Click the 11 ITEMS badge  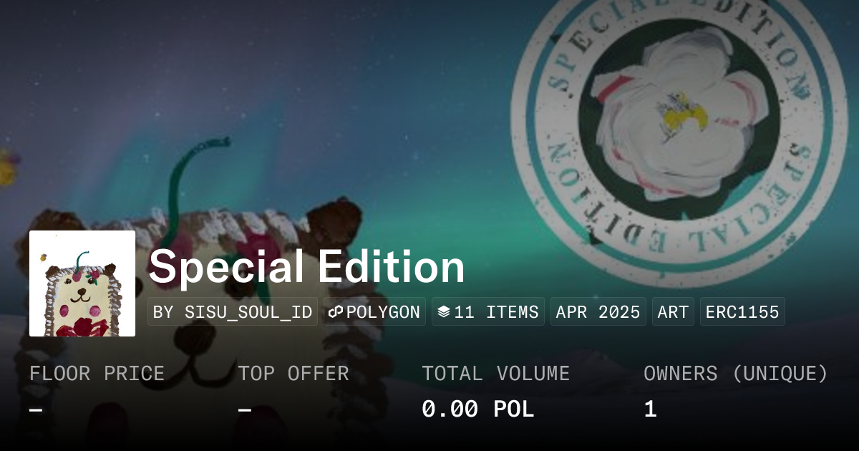(x=488, y=312)
